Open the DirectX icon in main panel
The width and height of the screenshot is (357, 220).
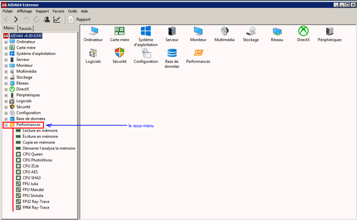[303, 31]
